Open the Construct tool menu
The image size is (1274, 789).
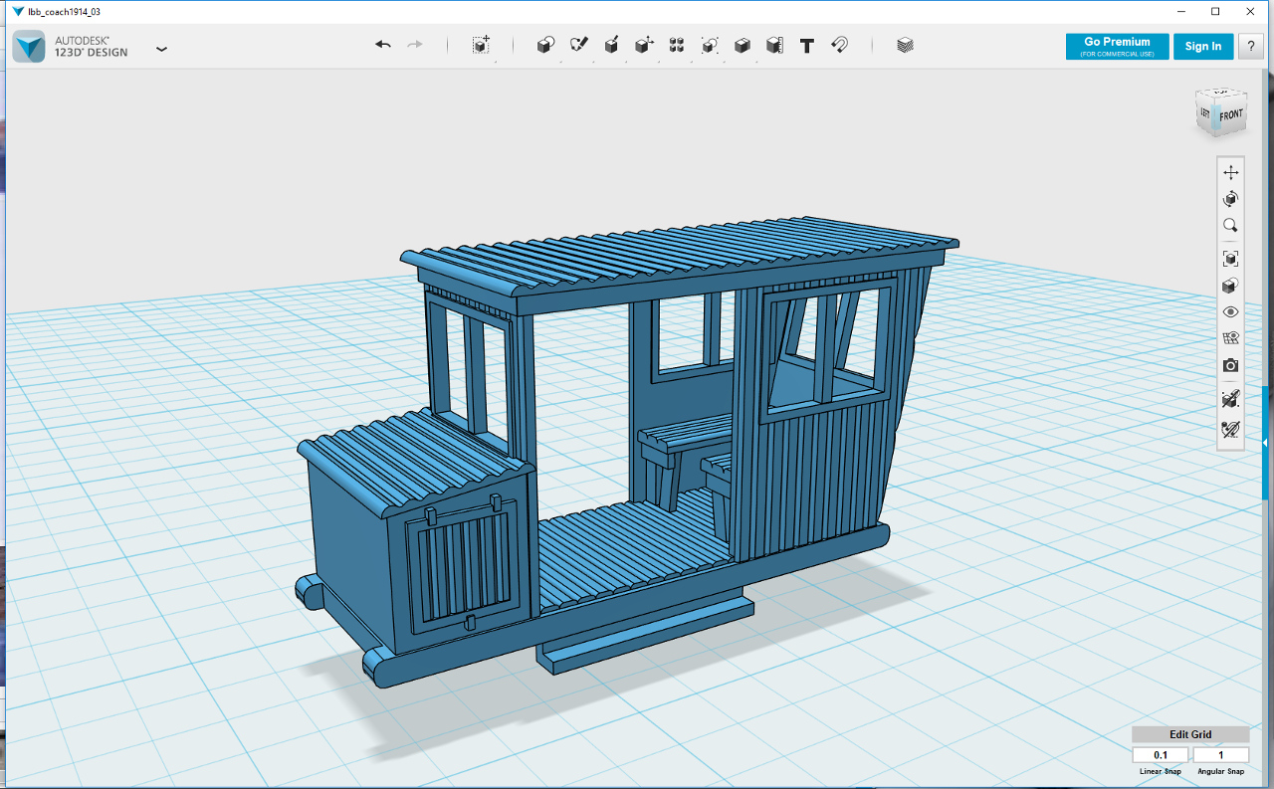(611, 45)
